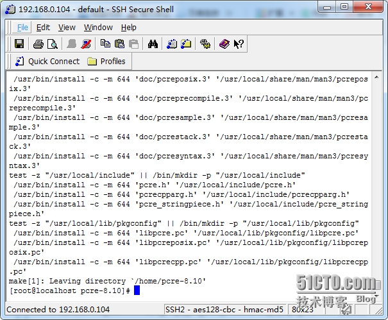Click the What's This help pointer icon
The width and height of the screenshot is (388, 320).
tap(239, 44)
